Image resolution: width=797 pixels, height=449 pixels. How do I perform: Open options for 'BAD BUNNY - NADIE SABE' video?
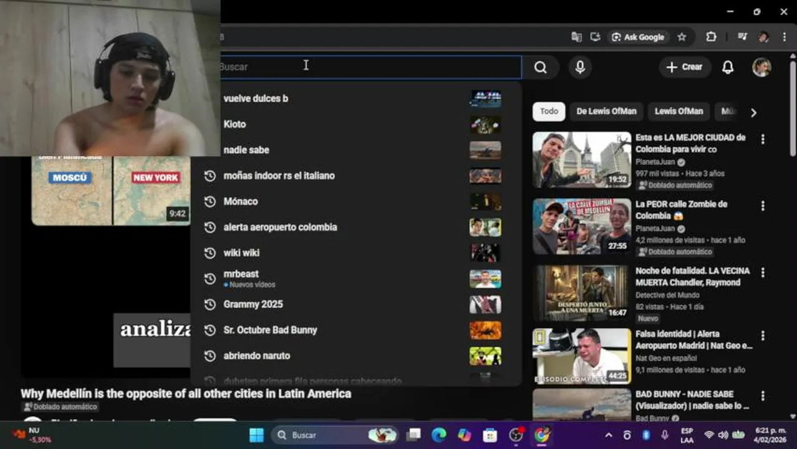pos(762,396)
